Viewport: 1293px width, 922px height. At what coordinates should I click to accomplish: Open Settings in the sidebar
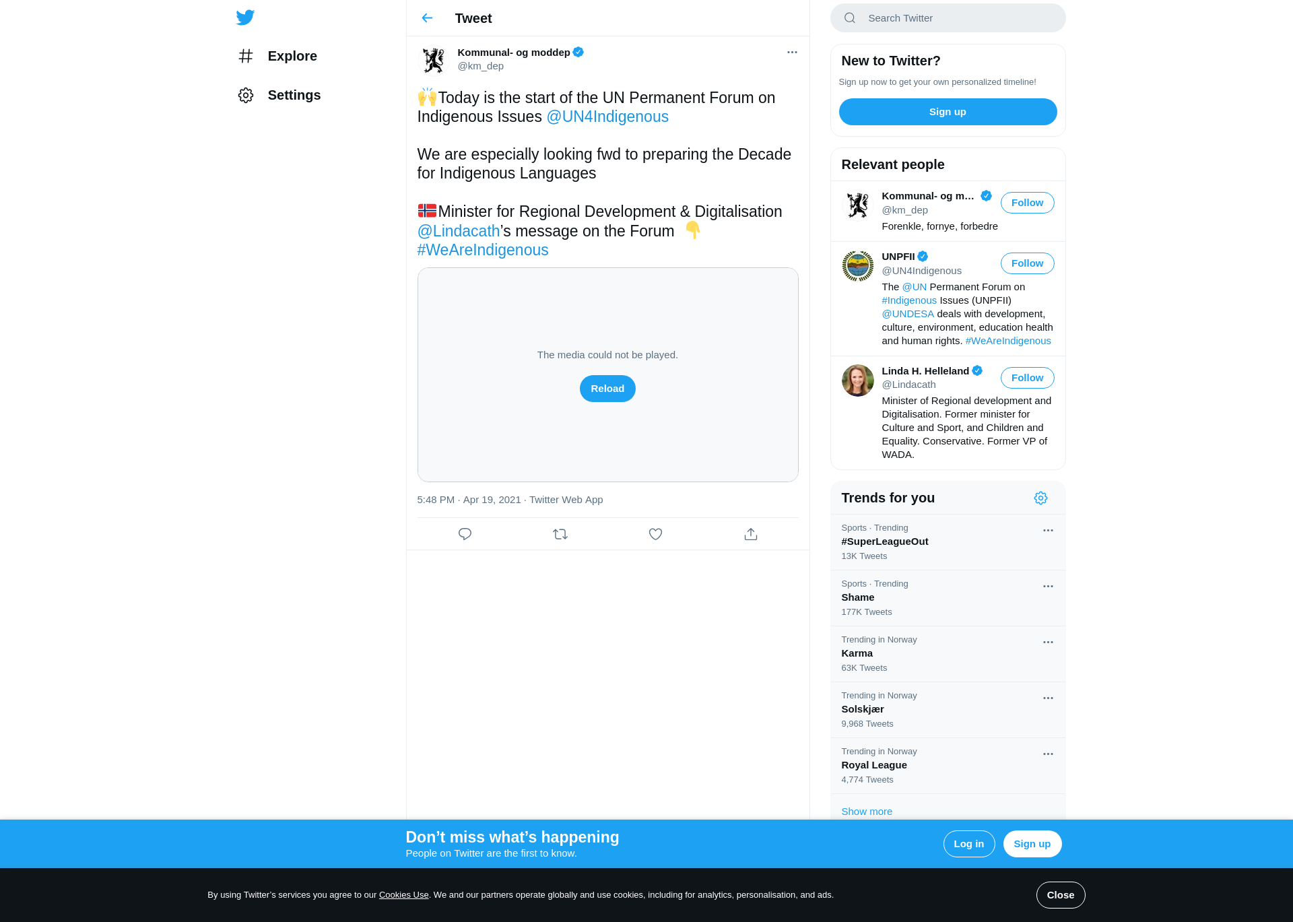pos(279,95)
